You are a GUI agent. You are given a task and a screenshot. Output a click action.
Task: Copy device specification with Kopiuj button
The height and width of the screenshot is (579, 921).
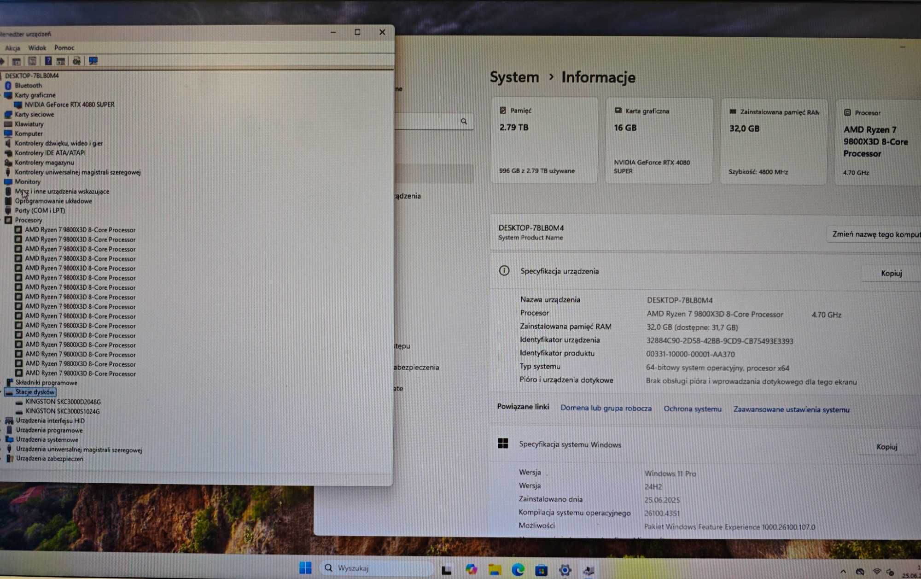(891, 273)
